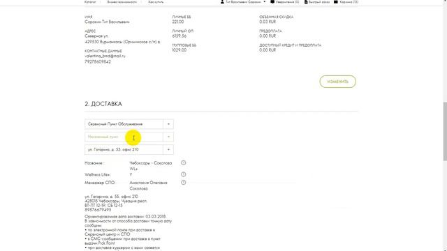Click the email valentina_bmd@mail.ru
Viewport: 447px width, 251px height.
tap(105, 56)
